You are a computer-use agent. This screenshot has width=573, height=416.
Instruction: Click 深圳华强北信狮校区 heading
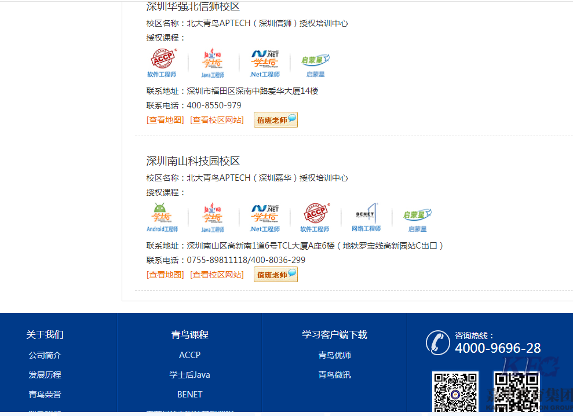pyautogui.click(x=193, y=6)
